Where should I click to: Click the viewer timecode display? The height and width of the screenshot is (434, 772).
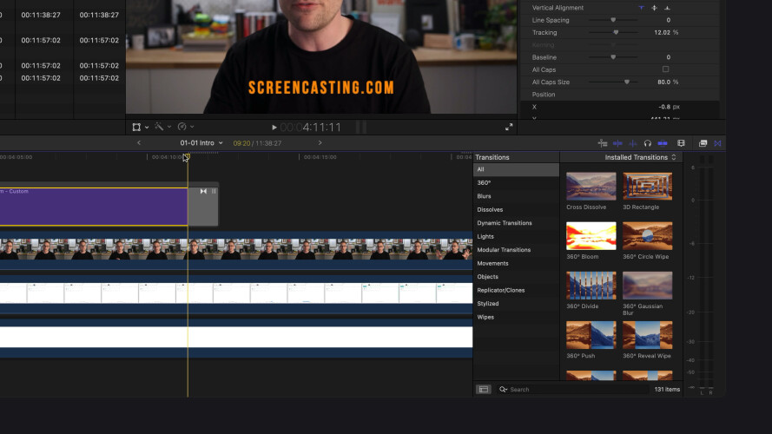311,128
